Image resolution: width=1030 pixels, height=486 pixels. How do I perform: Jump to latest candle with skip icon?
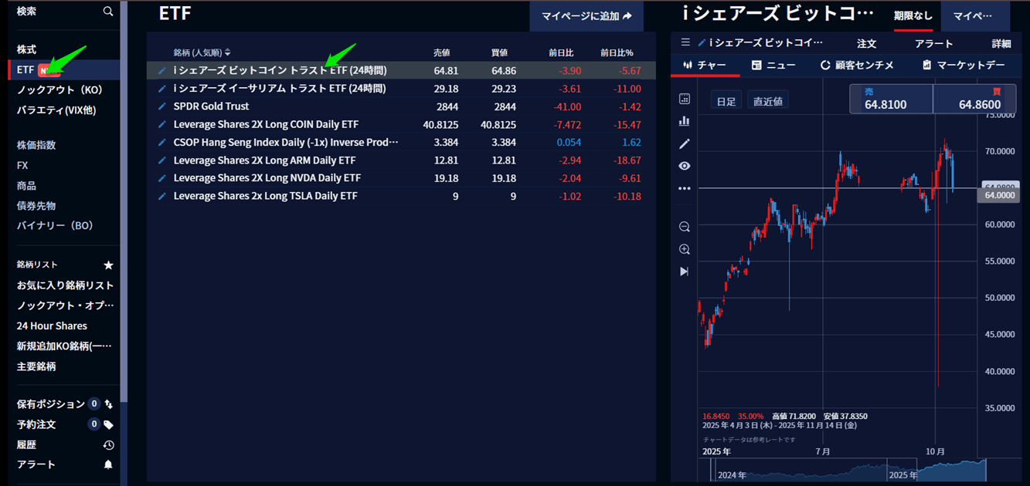pyautogui.click(x=684, y=272)
